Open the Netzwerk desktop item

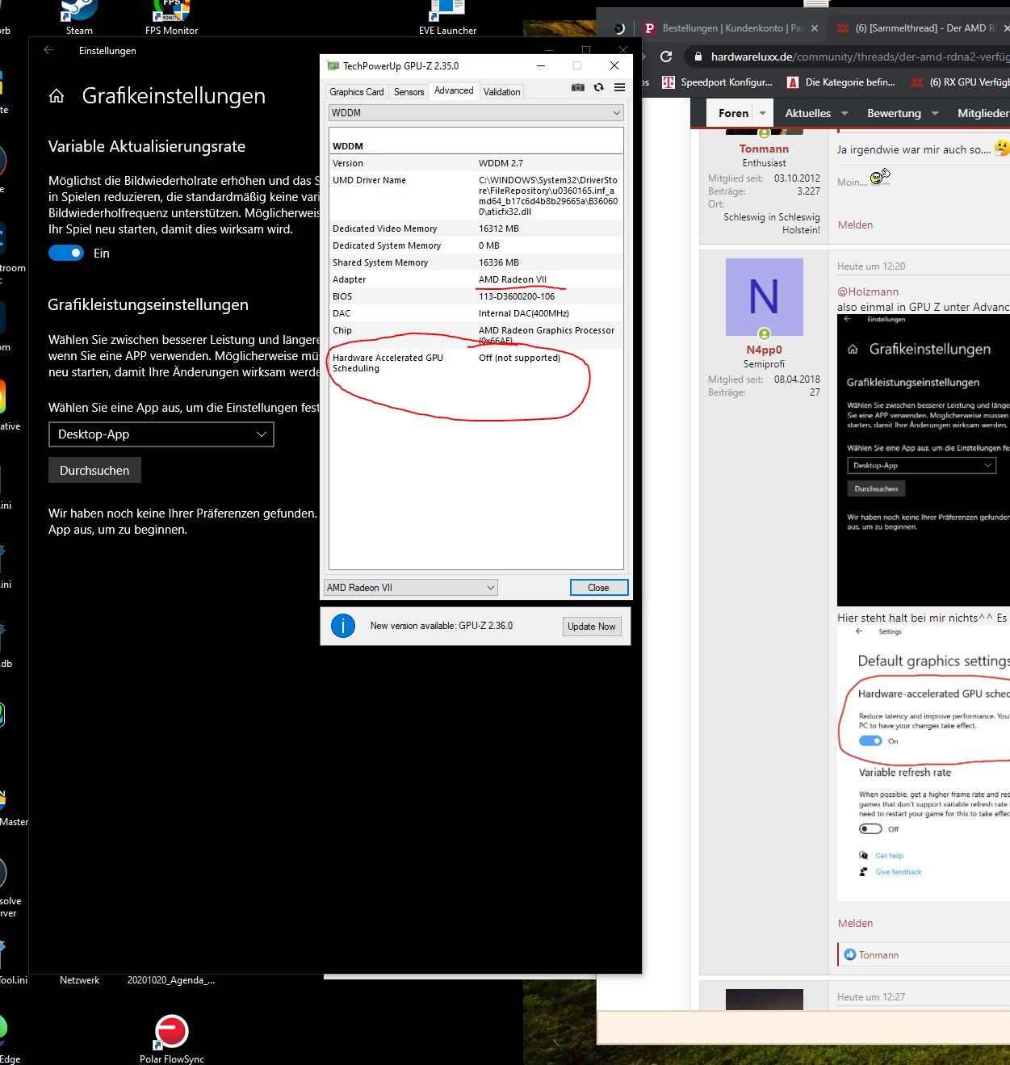pyautogui.click(x=79, y=980)
